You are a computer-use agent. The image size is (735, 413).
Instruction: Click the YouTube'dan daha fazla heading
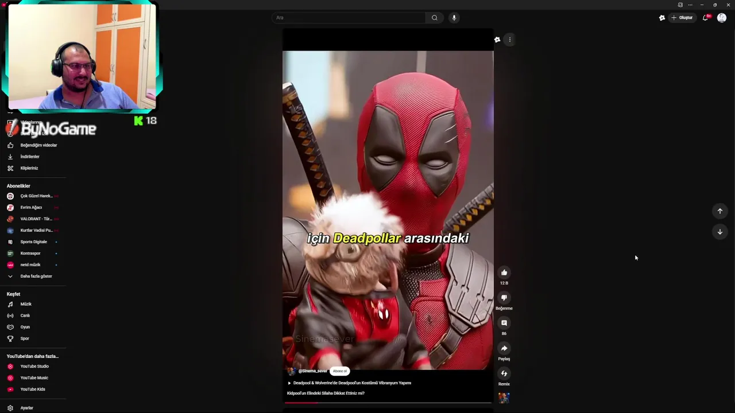[x=33, y=356]
